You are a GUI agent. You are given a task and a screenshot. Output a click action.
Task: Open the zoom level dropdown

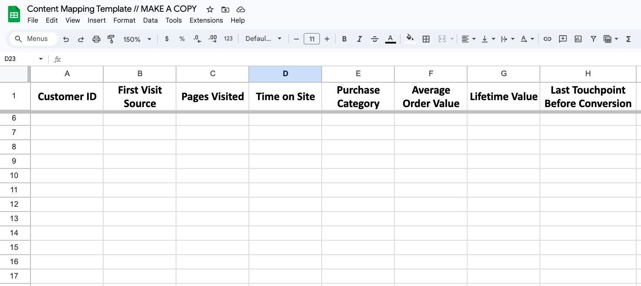(x=137, y=39)
